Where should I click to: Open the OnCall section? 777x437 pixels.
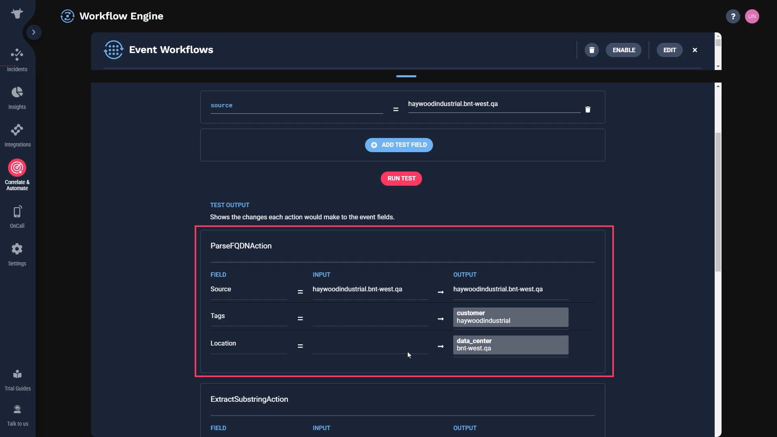pos(17,217)
